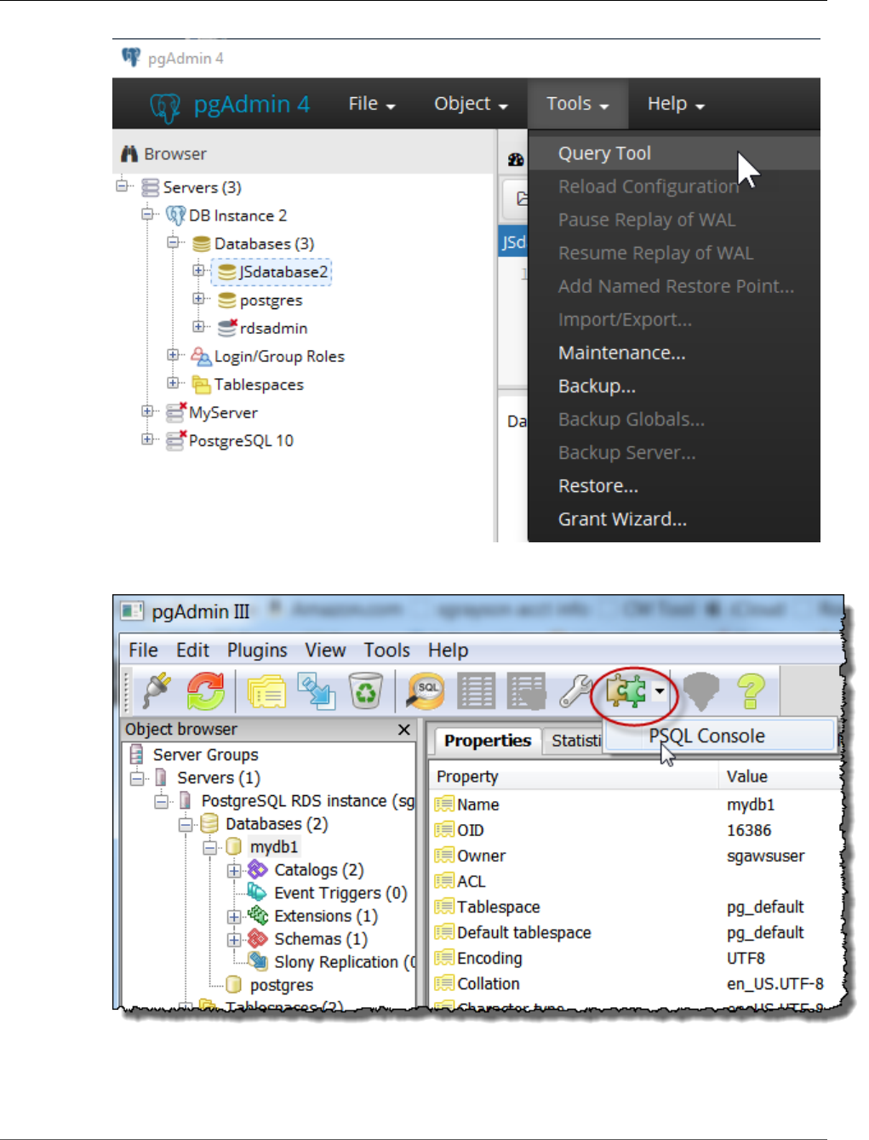Collapse the Databases (3) node
Screen dimensions: 869x1140
pyautogui.click(x=174, y=242)
